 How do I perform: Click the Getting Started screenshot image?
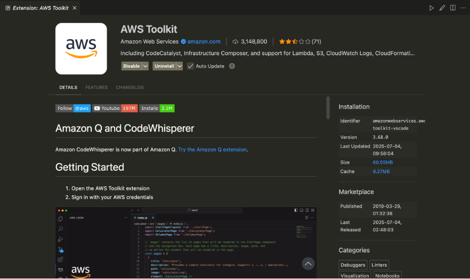coord(186,242)
